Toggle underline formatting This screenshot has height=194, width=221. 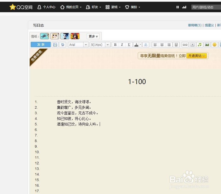[129, 45]
